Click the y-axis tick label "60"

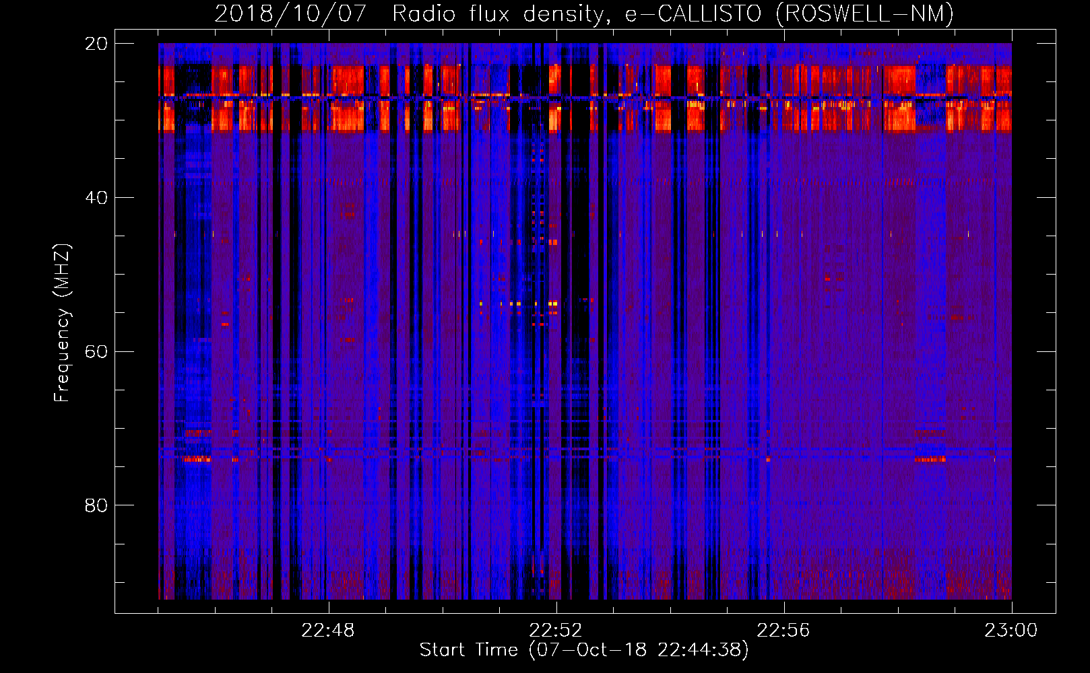click(x=96, y=352)
